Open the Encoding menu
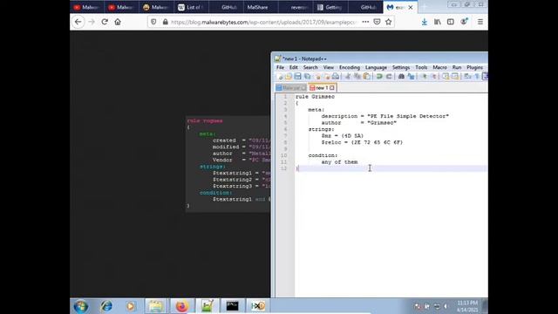This screenshot has width=558, height=314. coord(350,67)
